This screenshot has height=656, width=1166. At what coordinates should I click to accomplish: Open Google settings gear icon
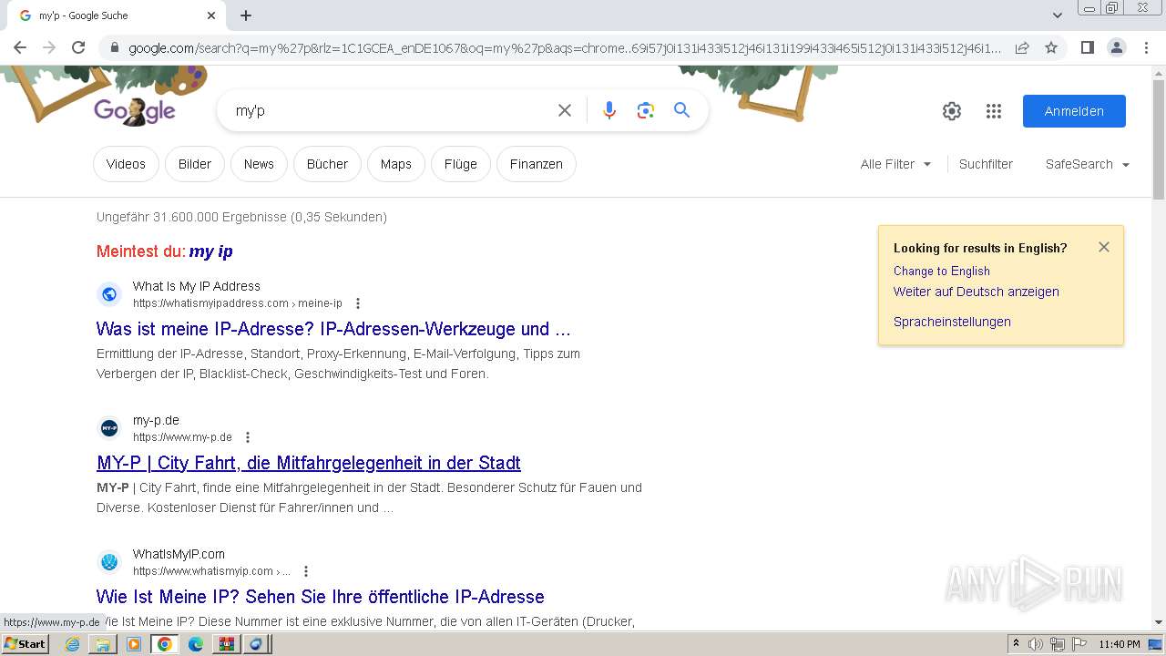[x=952, y=111]
